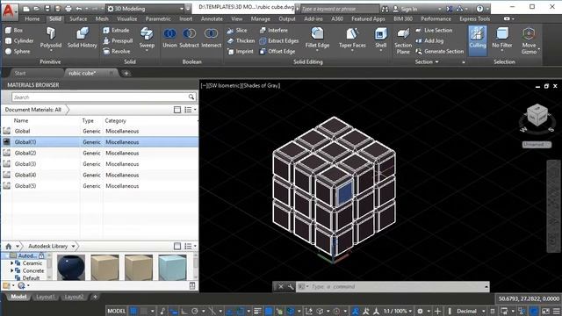Viewport: 562px width, 316px height.
Task: Switch to the Mesh ribbon tab
Action: pyautogui.click(x=102, y=18)
